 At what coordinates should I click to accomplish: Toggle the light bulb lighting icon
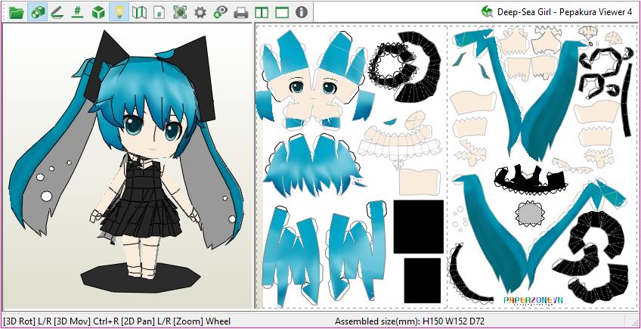click(119, 12)
